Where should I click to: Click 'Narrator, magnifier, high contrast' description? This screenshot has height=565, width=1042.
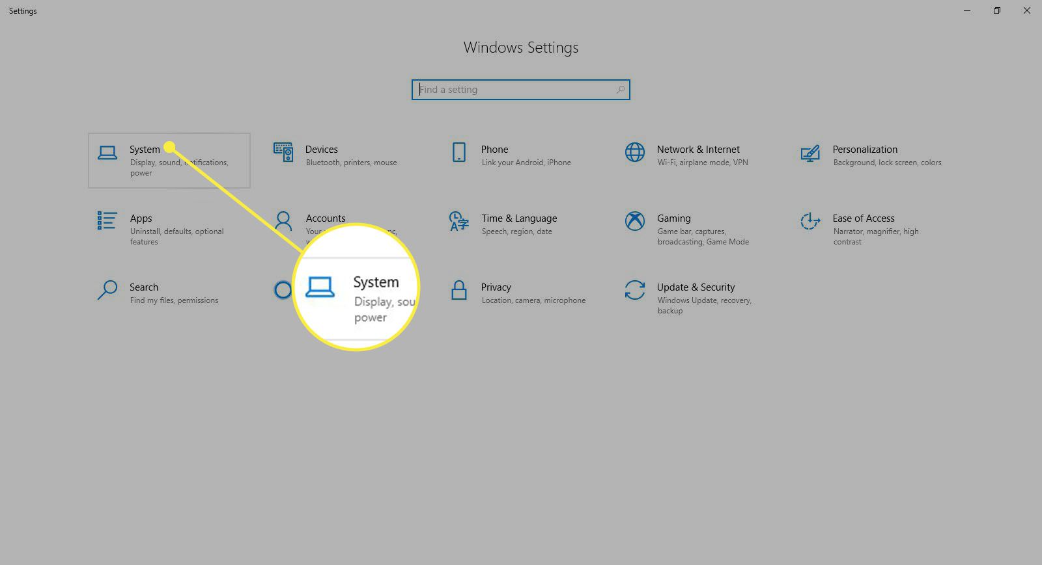coord(876,237)
